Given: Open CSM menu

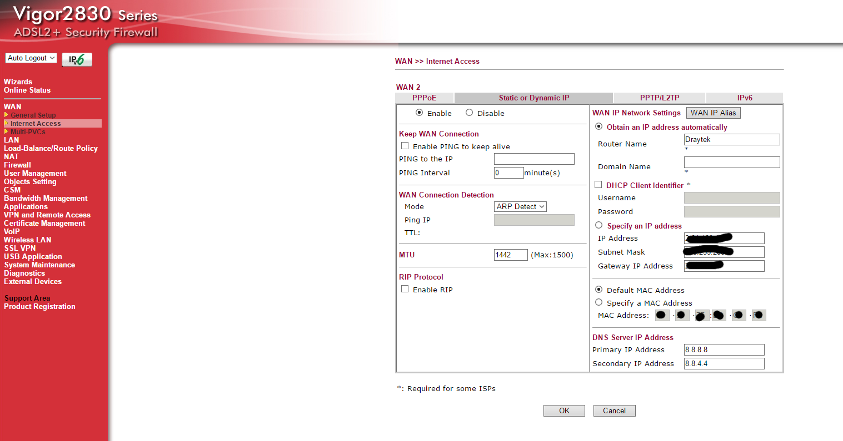Looking at the screenshot, I should (12, 190).
